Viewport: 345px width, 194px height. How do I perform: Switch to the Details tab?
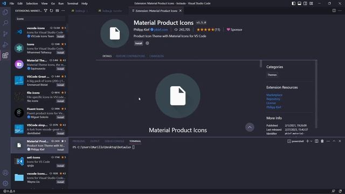pos(107,56)
